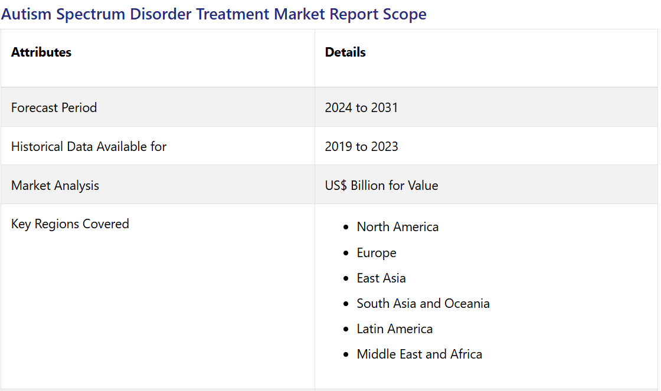This screenshot has height=391, width=661.
Task: Select the Historical Data Available for label
Action: point(89,146)
